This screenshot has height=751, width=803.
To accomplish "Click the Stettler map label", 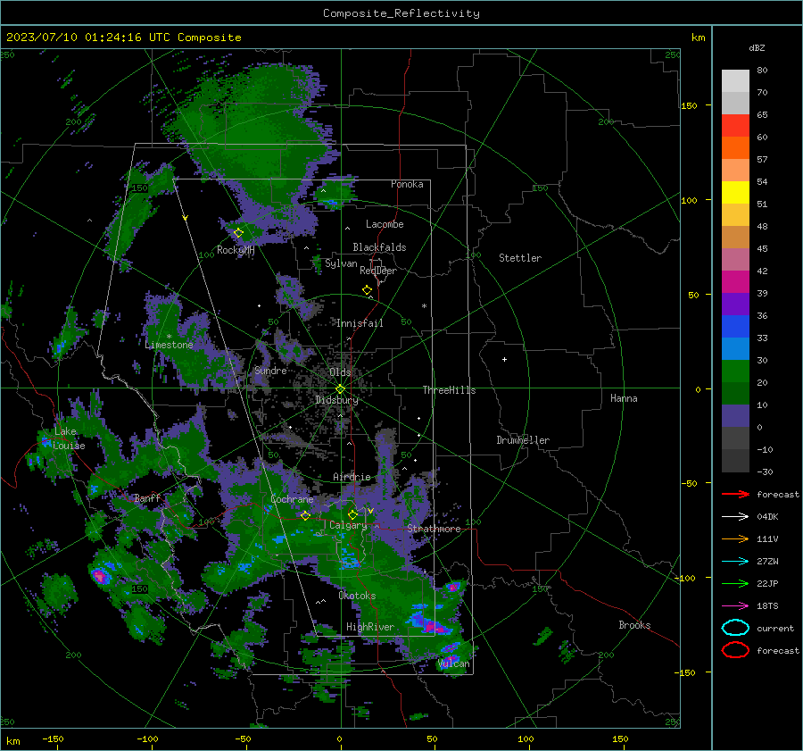I will tap(520, 258).
